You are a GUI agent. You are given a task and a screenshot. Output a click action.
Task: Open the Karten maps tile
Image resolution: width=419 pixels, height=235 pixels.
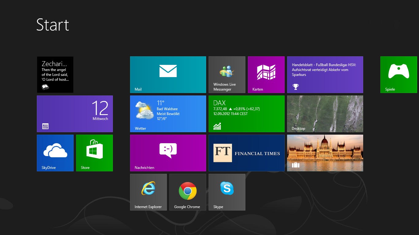tap(266, 74)
